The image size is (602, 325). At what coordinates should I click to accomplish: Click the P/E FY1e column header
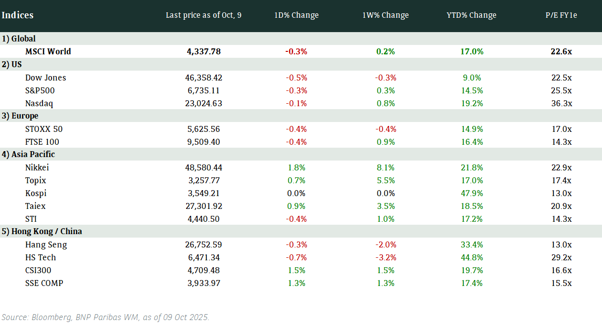(561, 15)
